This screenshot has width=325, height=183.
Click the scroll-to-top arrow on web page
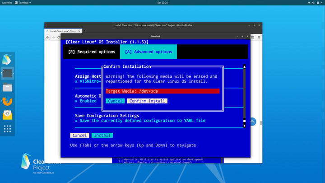[253, 122]
